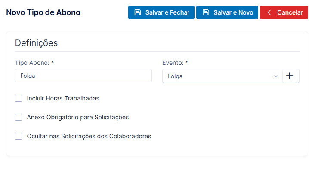Add a new Evento with the plus icon
This screenshot has height=176, width=309.
click(x=290, y=76)
